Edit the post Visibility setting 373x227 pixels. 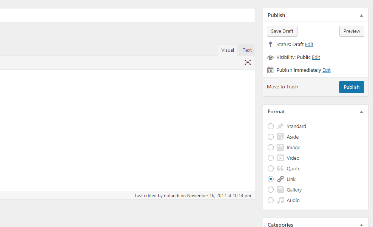click(316, 57)
